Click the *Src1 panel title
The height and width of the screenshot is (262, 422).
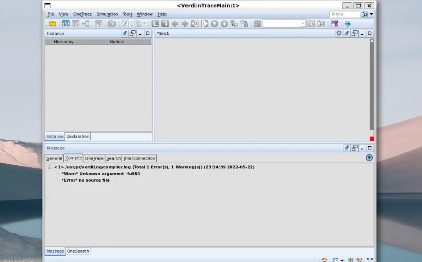click(x=163, y=33)
